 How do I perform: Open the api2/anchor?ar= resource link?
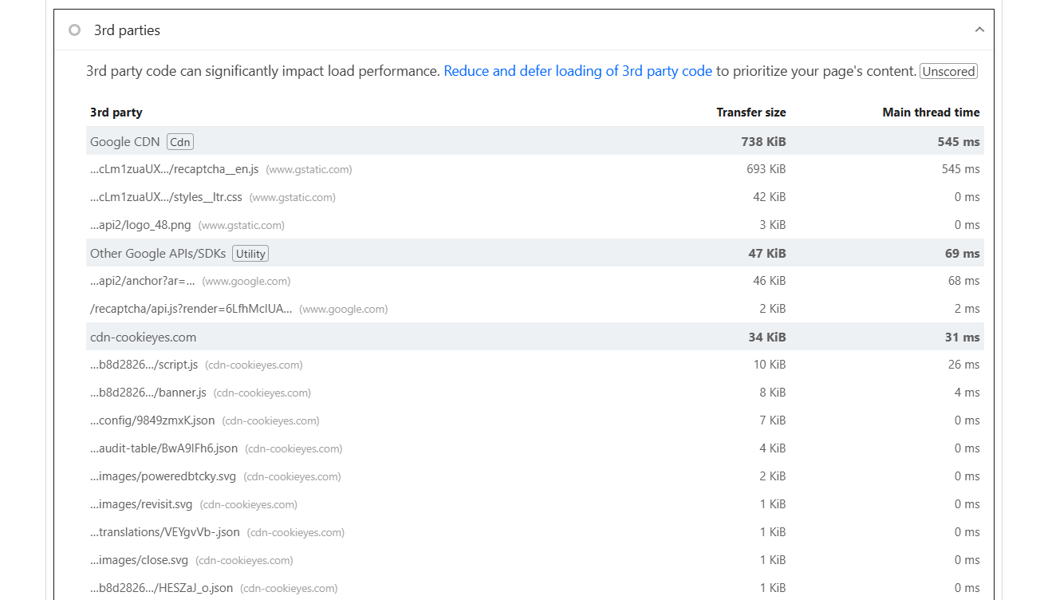pyautogui.click(x=143, y=281)
